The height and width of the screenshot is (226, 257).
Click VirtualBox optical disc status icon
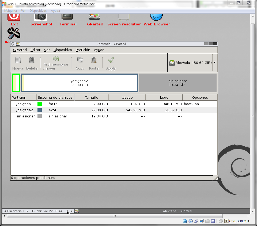[x=191, y=221]
